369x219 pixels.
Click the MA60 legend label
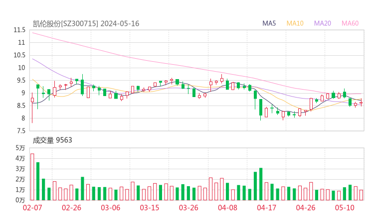(350, 23)
